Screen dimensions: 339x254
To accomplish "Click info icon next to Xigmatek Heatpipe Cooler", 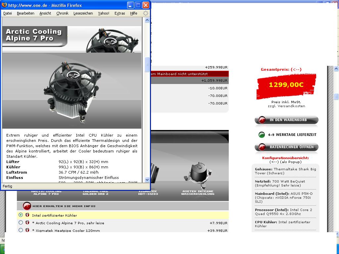I will [27, 230].
